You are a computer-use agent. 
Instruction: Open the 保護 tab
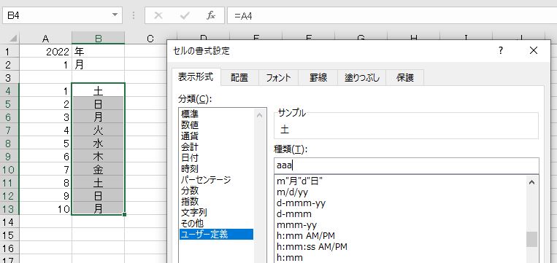click(405, 78)
